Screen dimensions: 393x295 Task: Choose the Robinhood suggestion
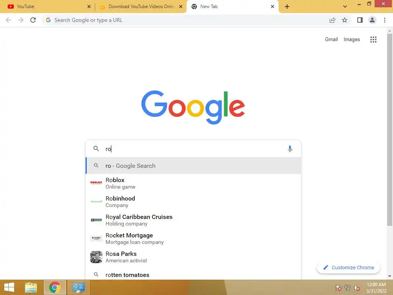[x=193, y=201]
